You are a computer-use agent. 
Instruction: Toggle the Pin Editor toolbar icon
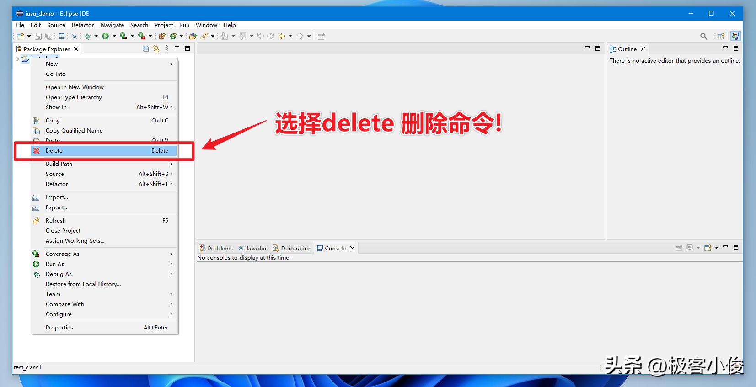click(322, 36)
